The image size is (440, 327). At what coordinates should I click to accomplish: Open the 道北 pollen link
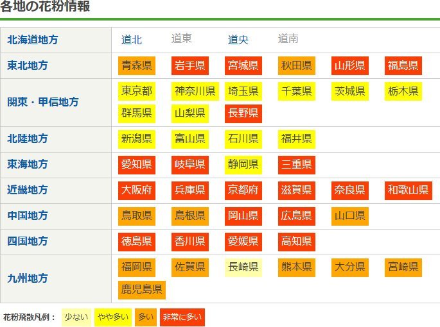tap(132, 40)
